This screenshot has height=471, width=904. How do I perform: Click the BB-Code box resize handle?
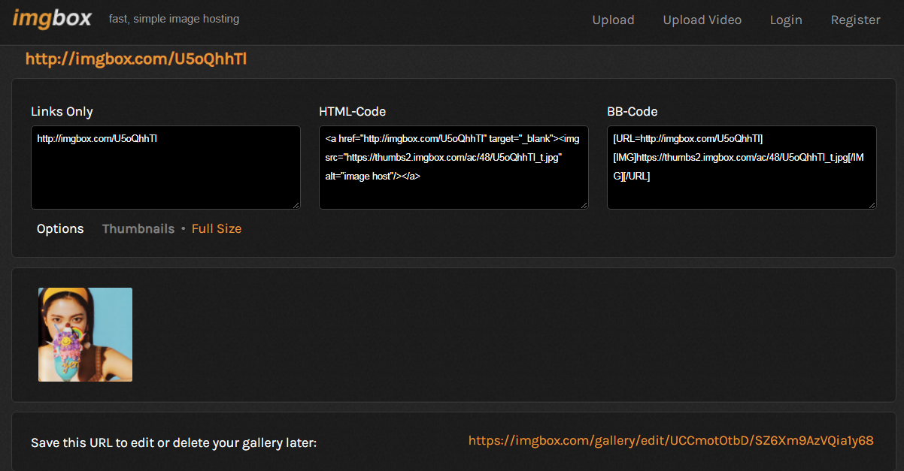(872, 204)
